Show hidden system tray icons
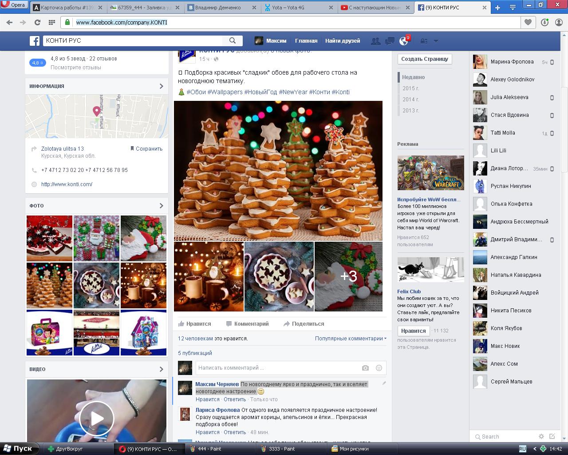Viewport: 568px width, 455px height. (535, 449)
